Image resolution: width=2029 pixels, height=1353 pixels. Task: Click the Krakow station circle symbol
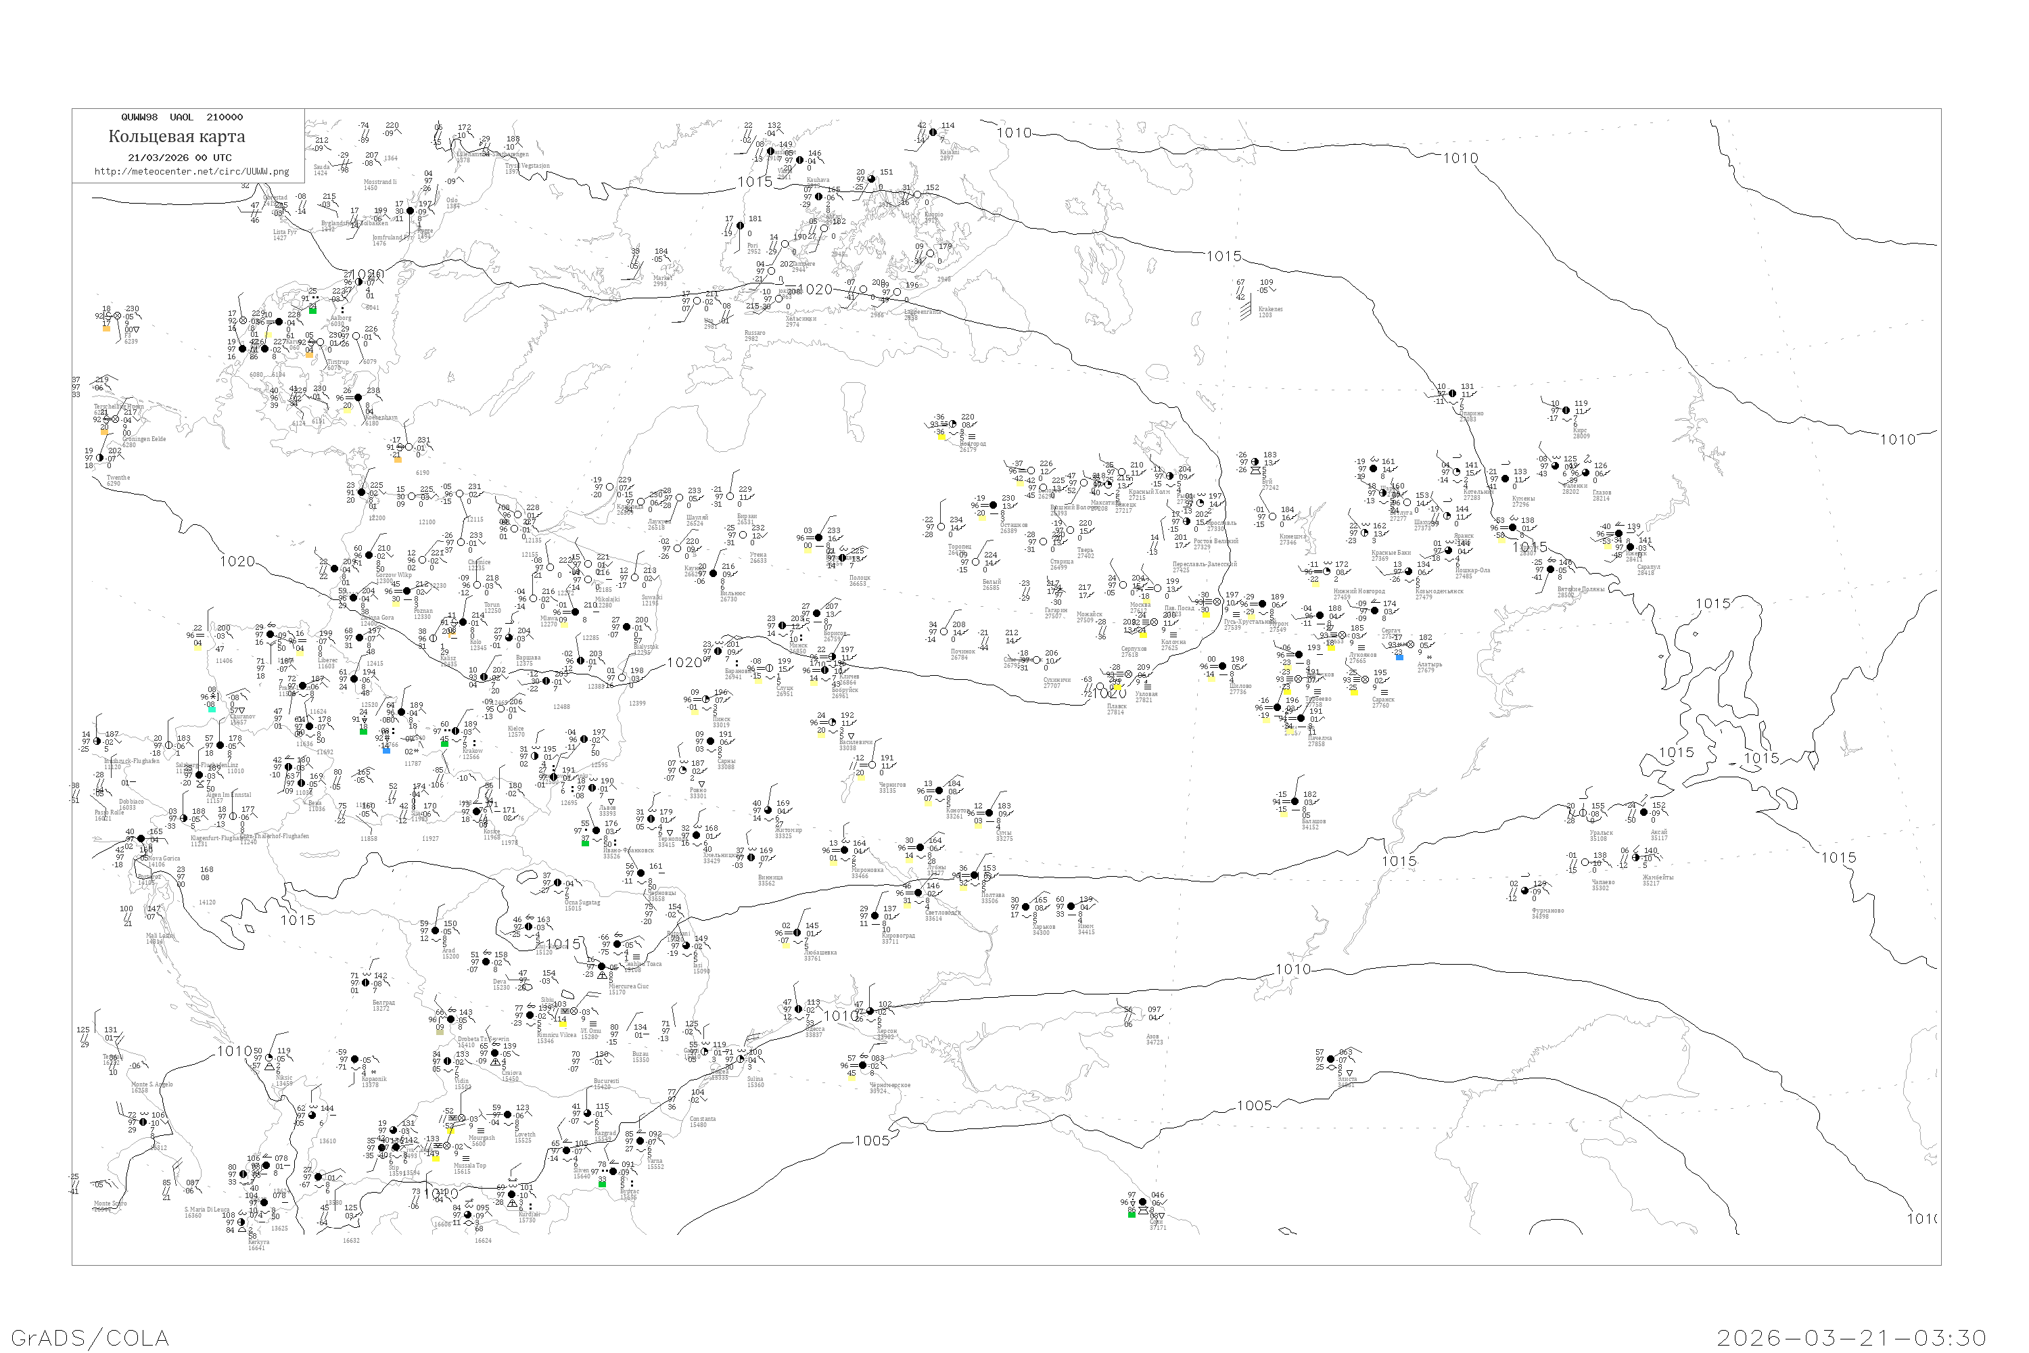tap(455, 732)
